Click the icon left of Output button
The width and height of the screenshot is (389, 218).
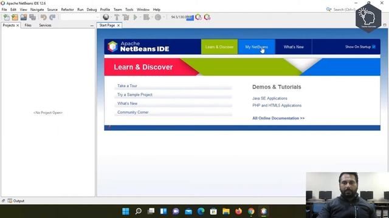pyautogui.click(x=3, y=200)
